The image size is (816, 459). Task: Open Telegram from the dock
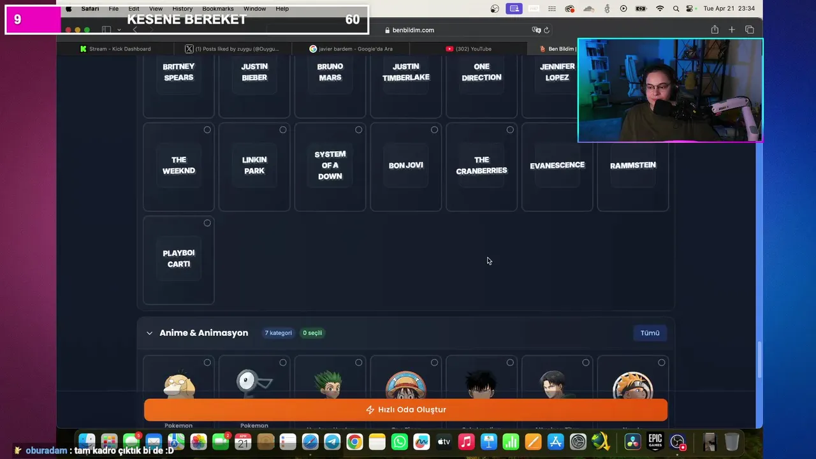coord(332,442)
